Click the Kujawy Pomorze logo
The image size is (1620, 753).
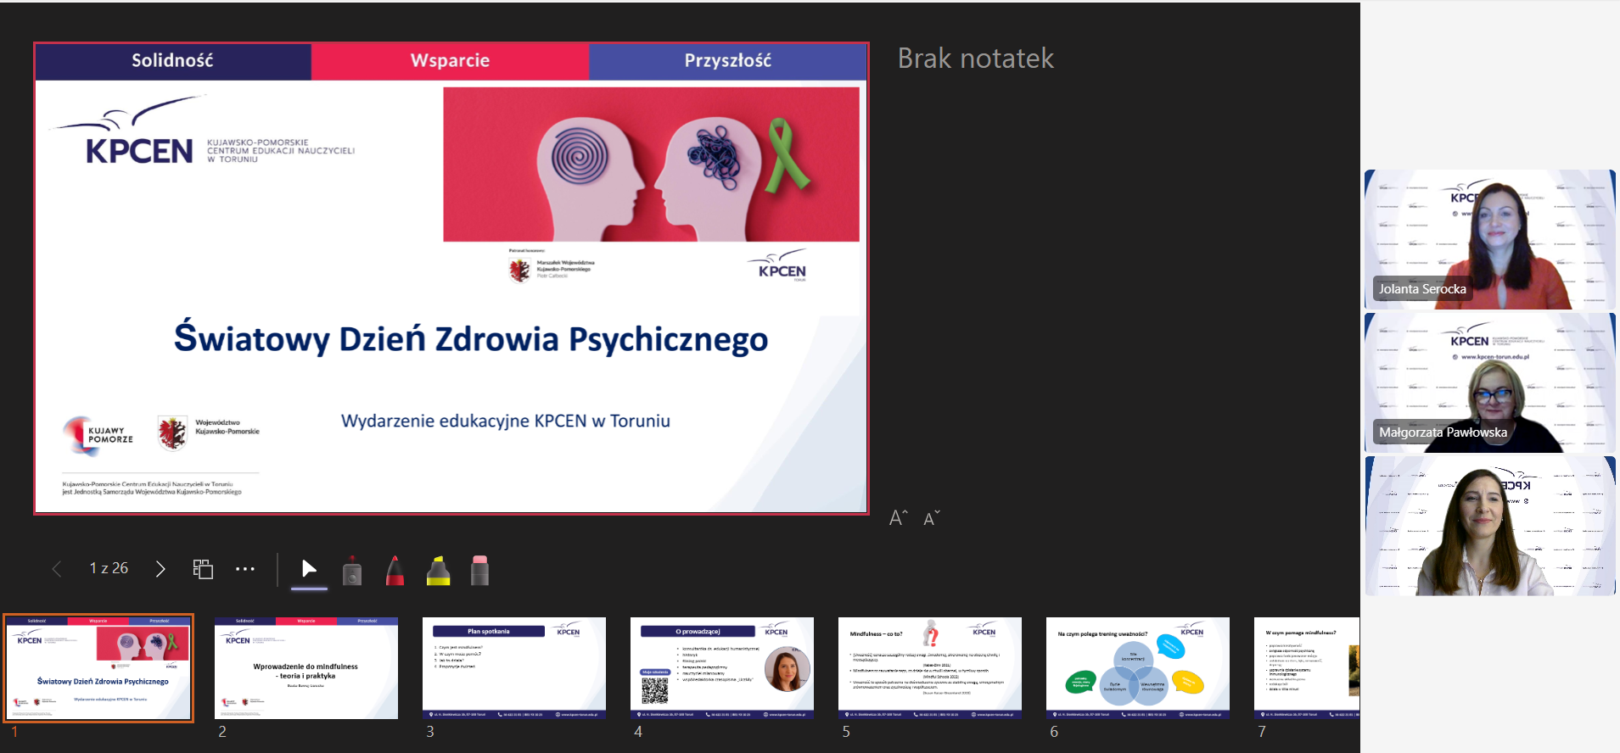click(98, 435)
